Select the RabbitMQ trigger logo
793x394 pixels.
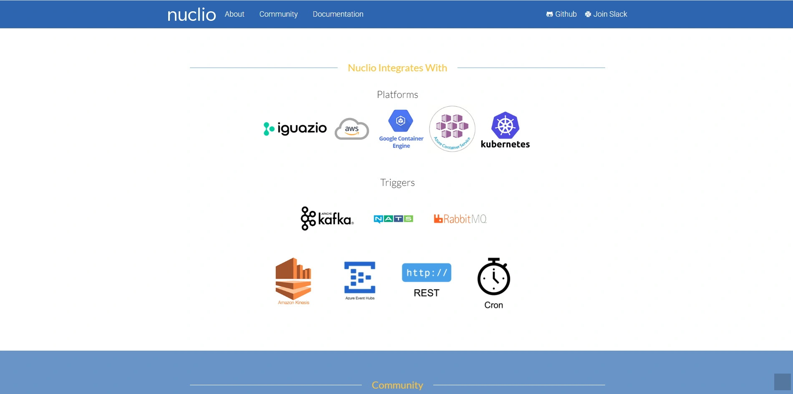[460, 219]
